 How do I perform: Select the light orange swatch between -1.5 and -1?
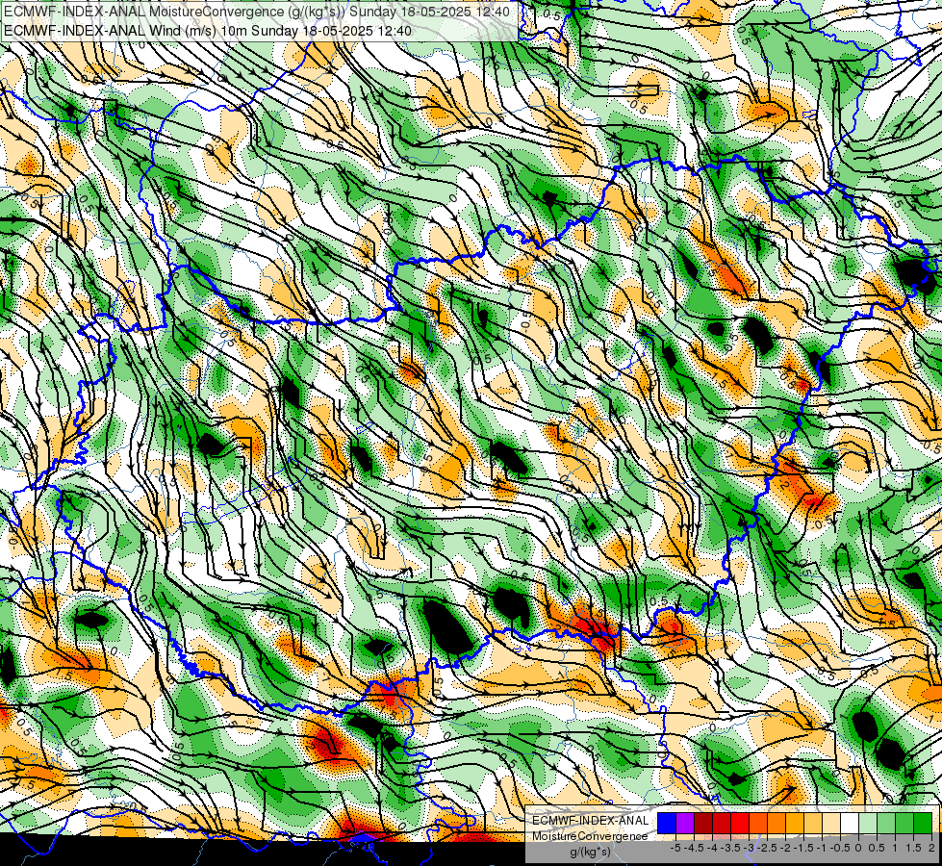tap(813, 823)
